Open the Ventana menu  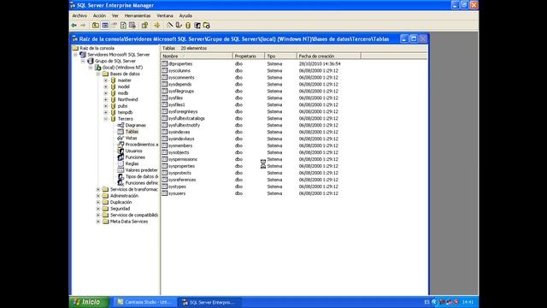tap(165, 15)
